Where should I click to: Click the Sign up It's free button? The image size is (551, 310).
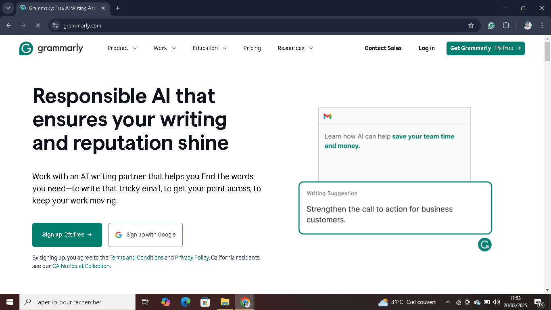[x=67, y=235]
